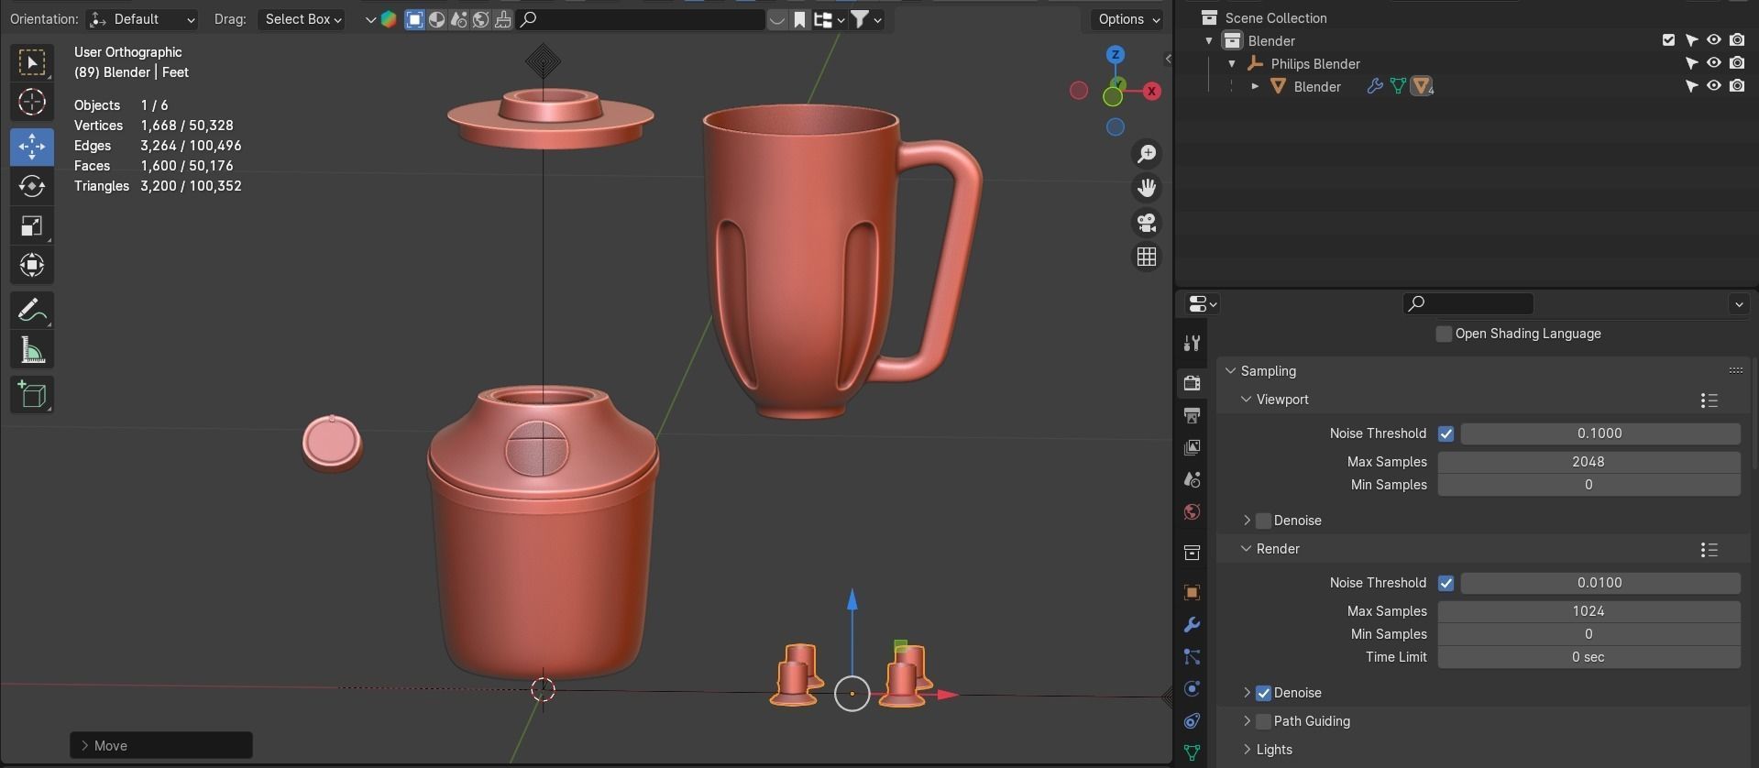Viewport: 1759px width, 768px height.
Task: Click Viewport Noise Threshold 0.1000 field
Action: point(1600,433)
